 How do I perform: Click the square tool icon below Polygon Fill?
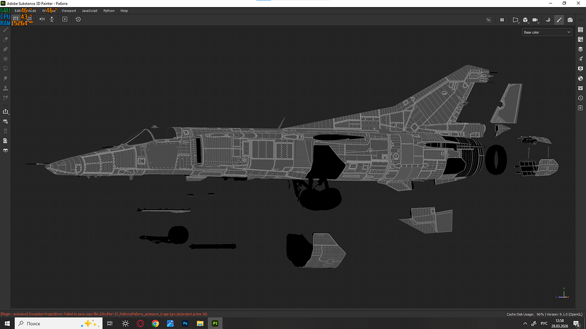pos(5,68)
